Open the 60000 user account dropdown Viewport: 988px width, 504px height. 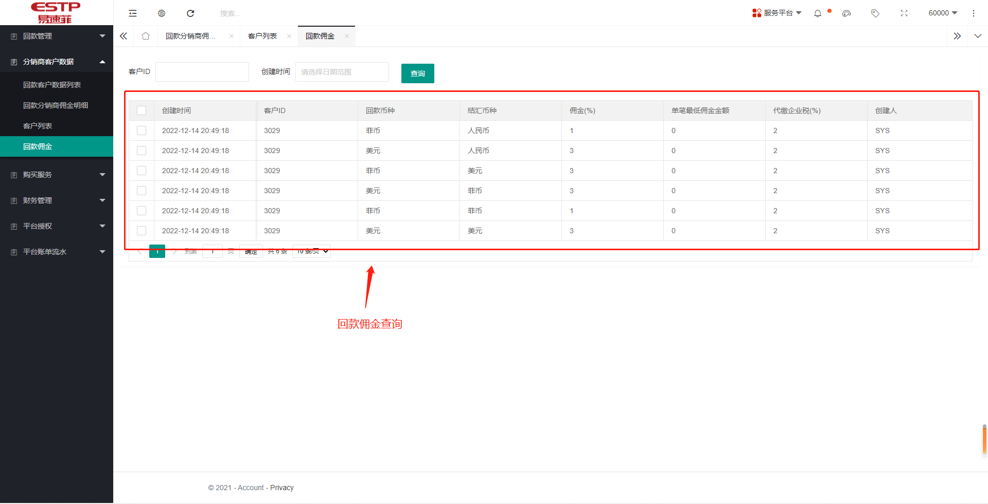pos(943,13)
